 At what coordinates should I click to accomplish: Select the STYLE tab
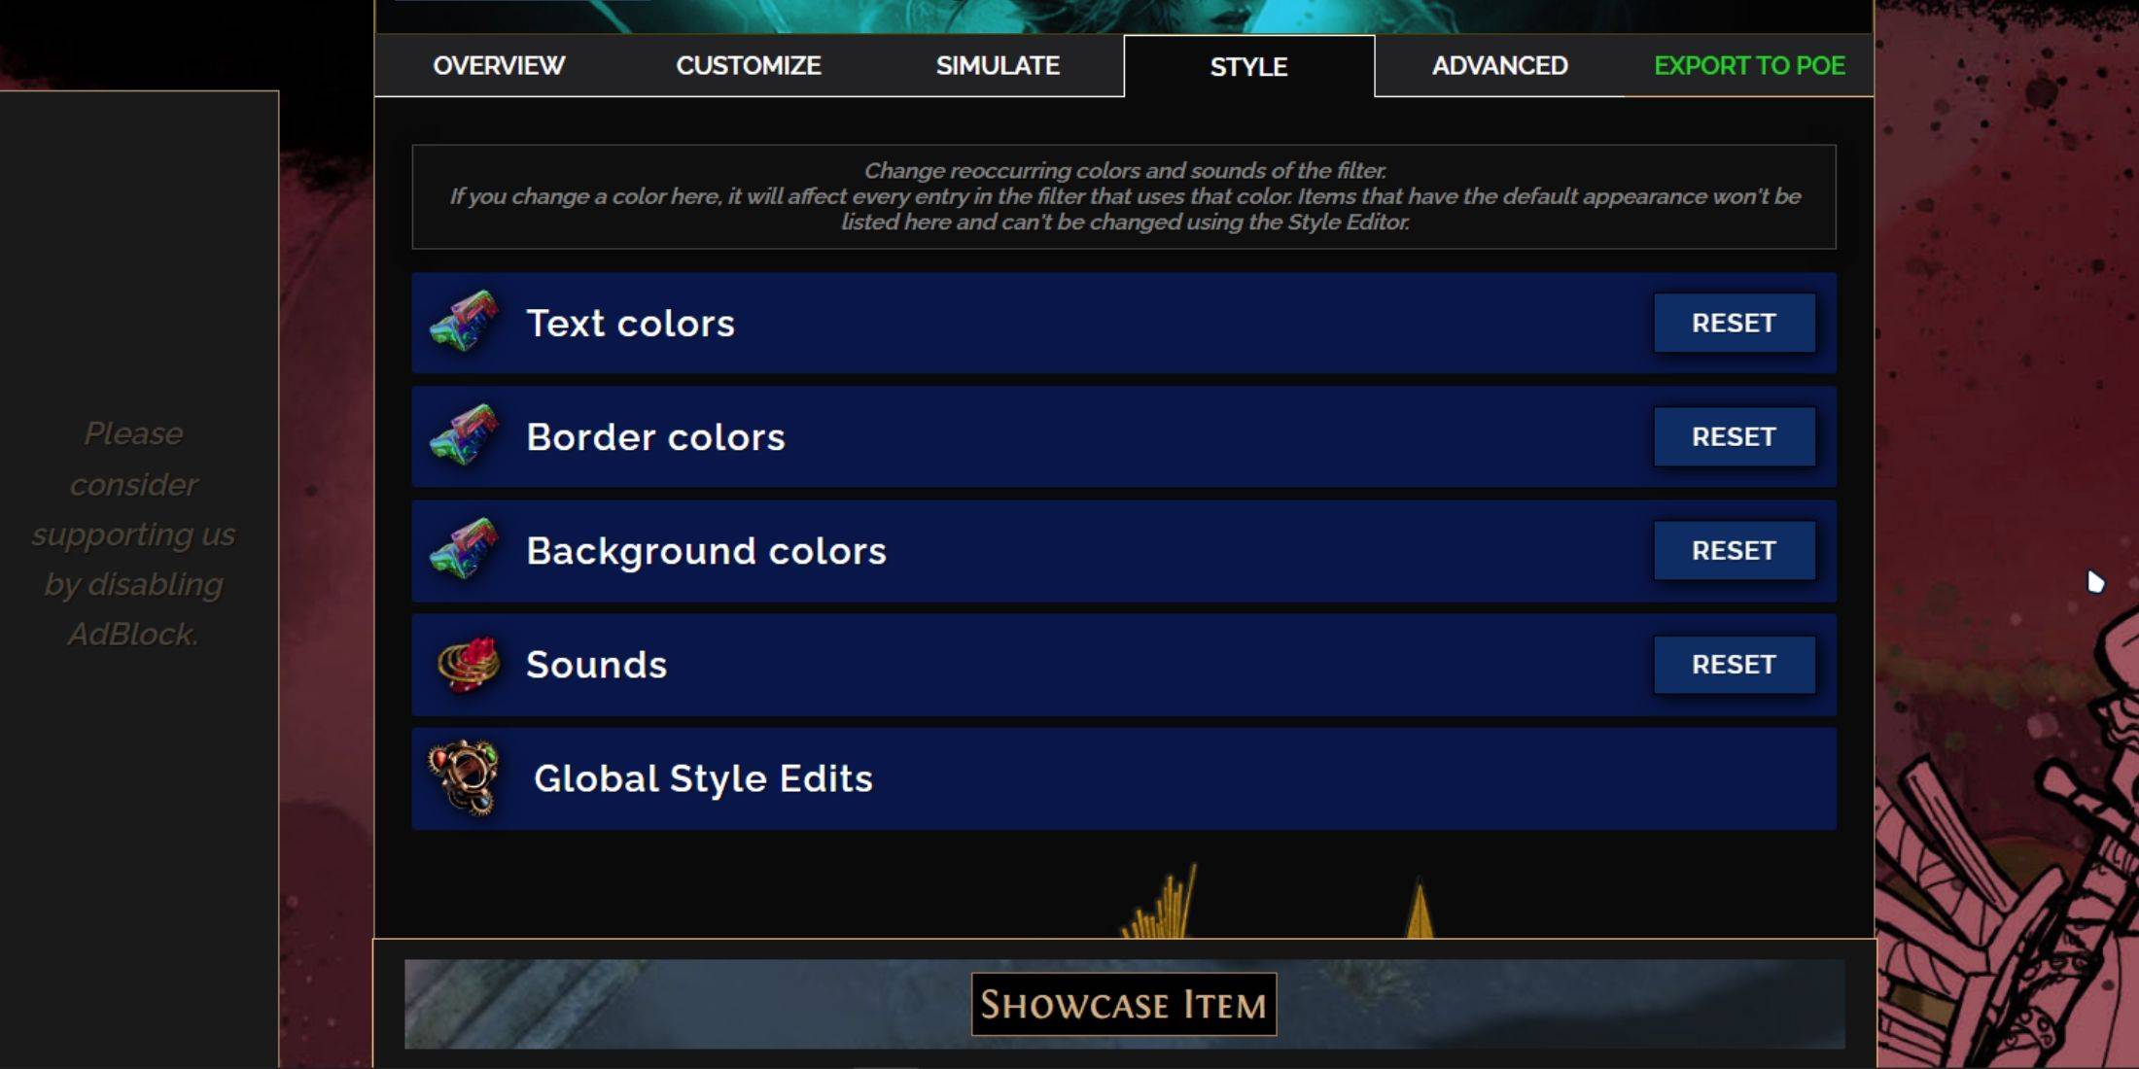(1248, 65)
